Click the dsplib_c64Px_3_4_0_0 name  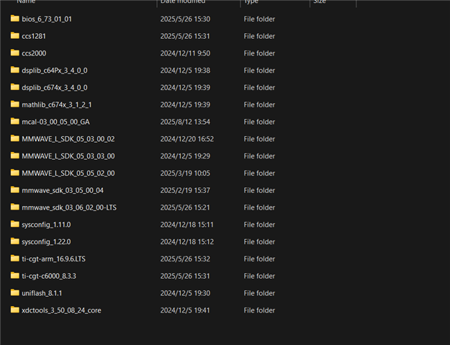click(x=55, y=71)
